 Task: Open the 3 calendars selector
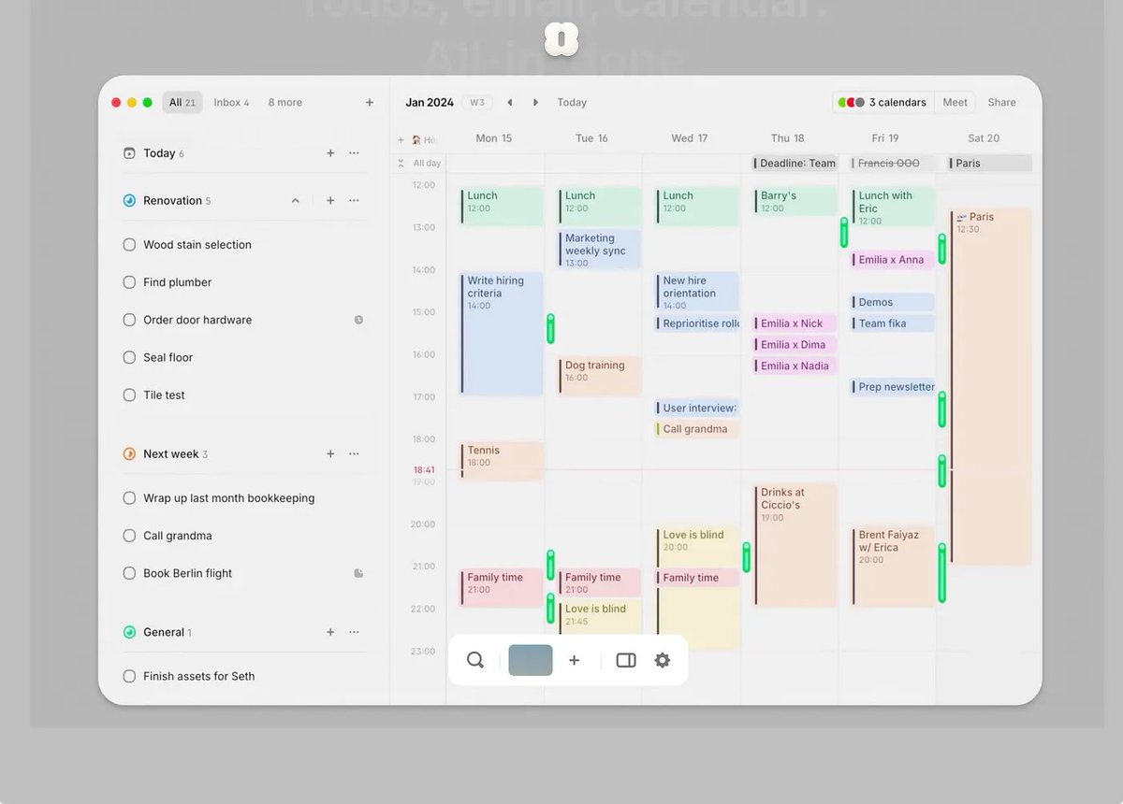click(x=883, y=103)
